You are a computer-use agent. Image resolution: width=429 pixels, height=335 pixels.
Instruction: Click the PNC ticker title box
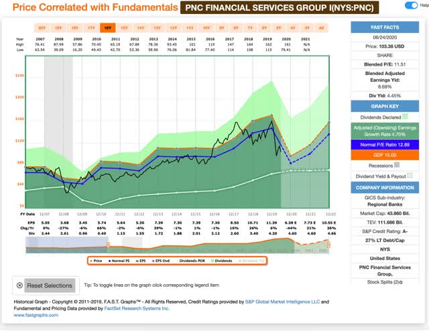280,7
